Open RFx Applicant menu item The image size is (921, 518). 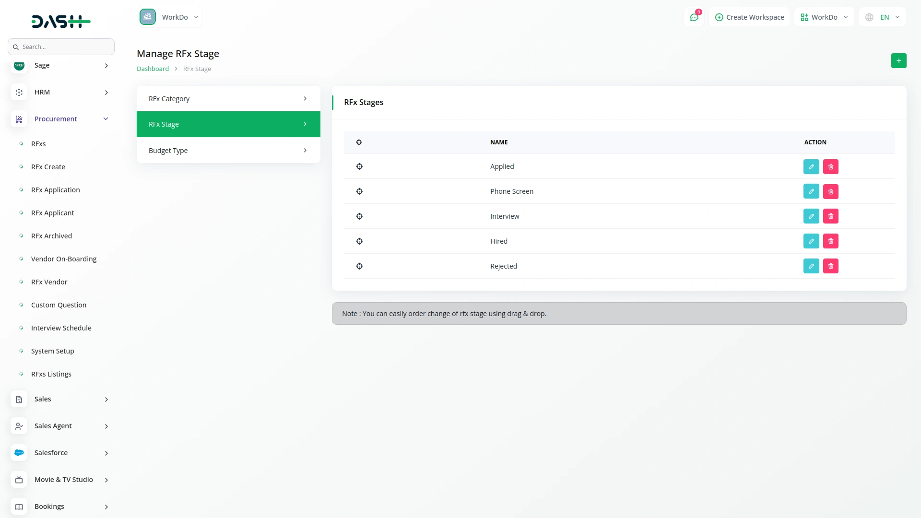point(53,213)
